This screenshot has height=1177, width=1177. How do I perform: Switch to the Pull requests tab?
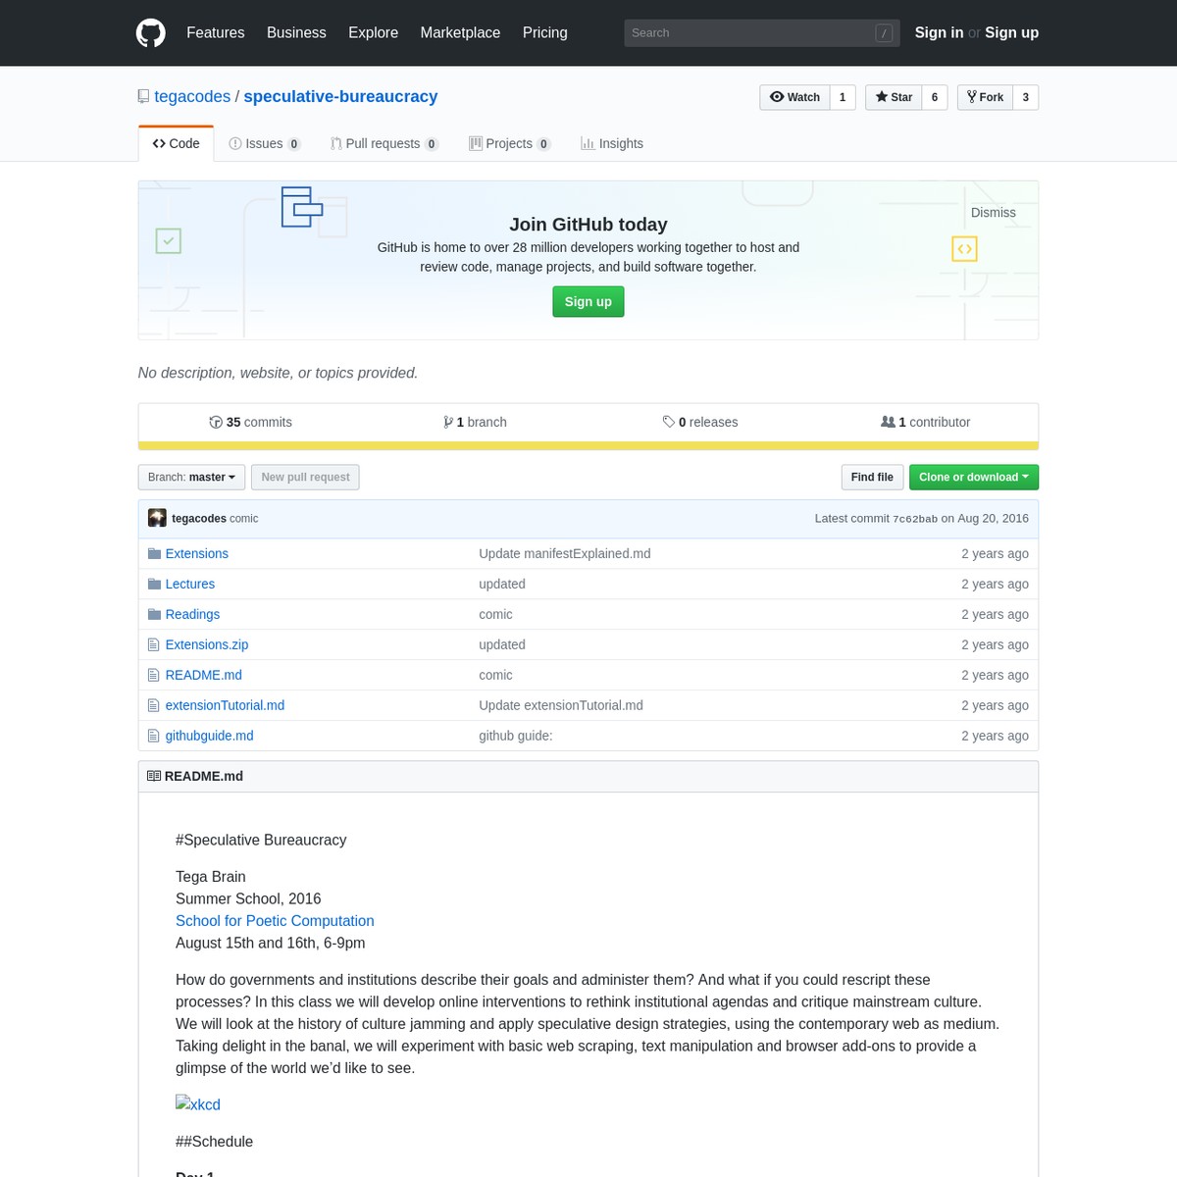[x=384, y=143]
